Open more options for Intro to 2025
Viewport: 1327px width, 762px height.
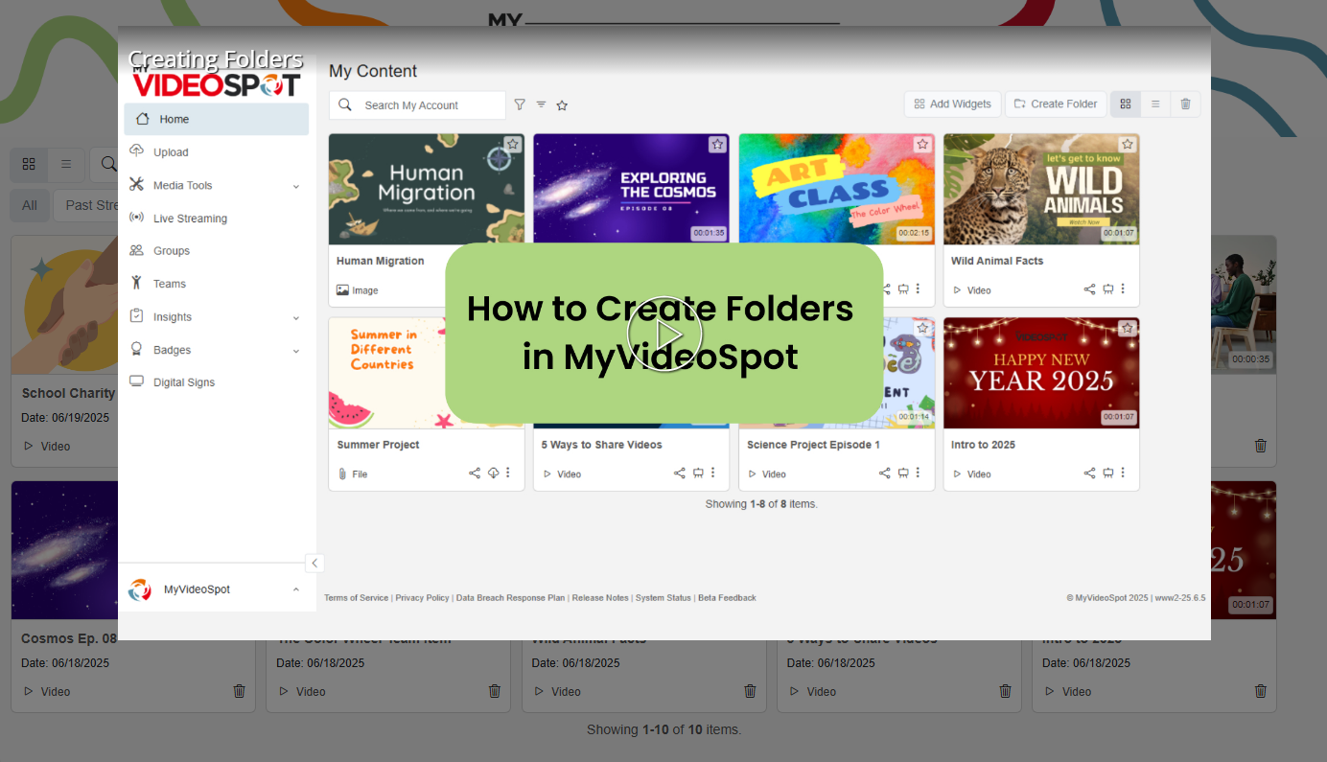pyautogui.click(x=1123, y=473)
